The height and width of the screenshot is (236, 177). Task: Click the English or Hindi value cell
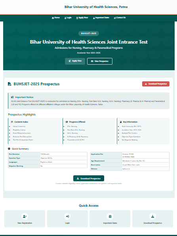[63, 162]
